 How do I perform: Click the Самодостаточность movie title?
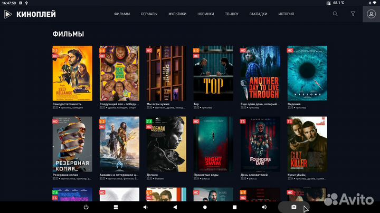(x=67, y=104)
